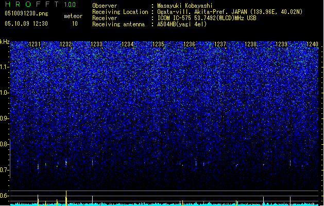This screenshot has width=324, height=206.
Task: Click the 0.8 frequency axis label
Action: point(4,144)
